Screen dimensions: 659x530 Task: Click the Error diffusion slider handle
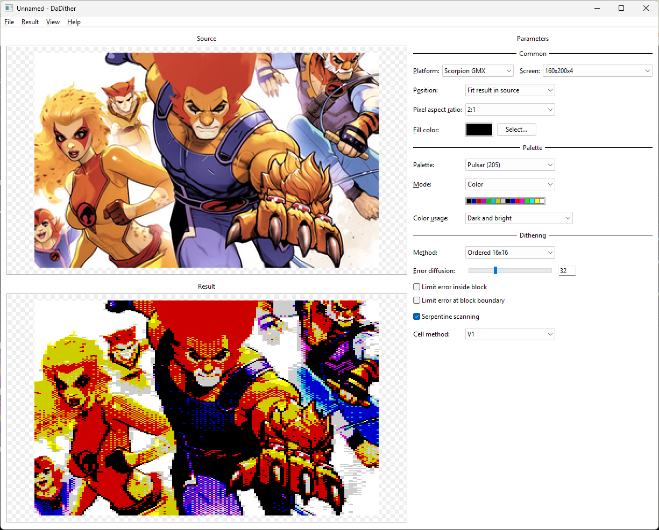(495, 270)
